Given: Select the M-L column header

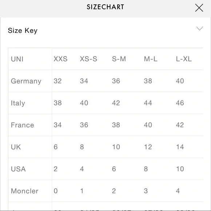Looking at the screenshot, I should [151, 59].
